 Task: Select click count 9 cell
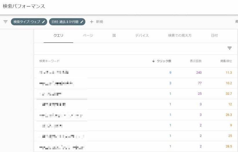coord(170,73)
